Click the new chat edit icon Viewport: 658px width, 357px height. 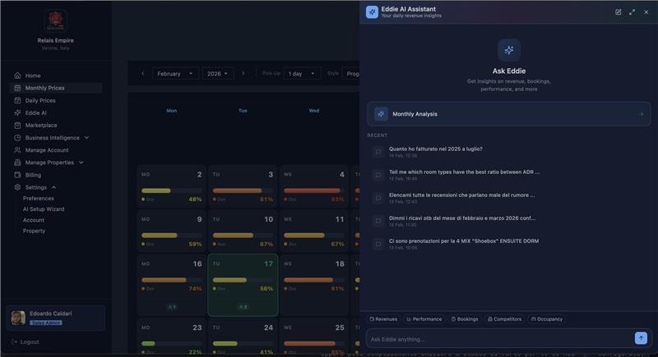(x=619, y=12)
